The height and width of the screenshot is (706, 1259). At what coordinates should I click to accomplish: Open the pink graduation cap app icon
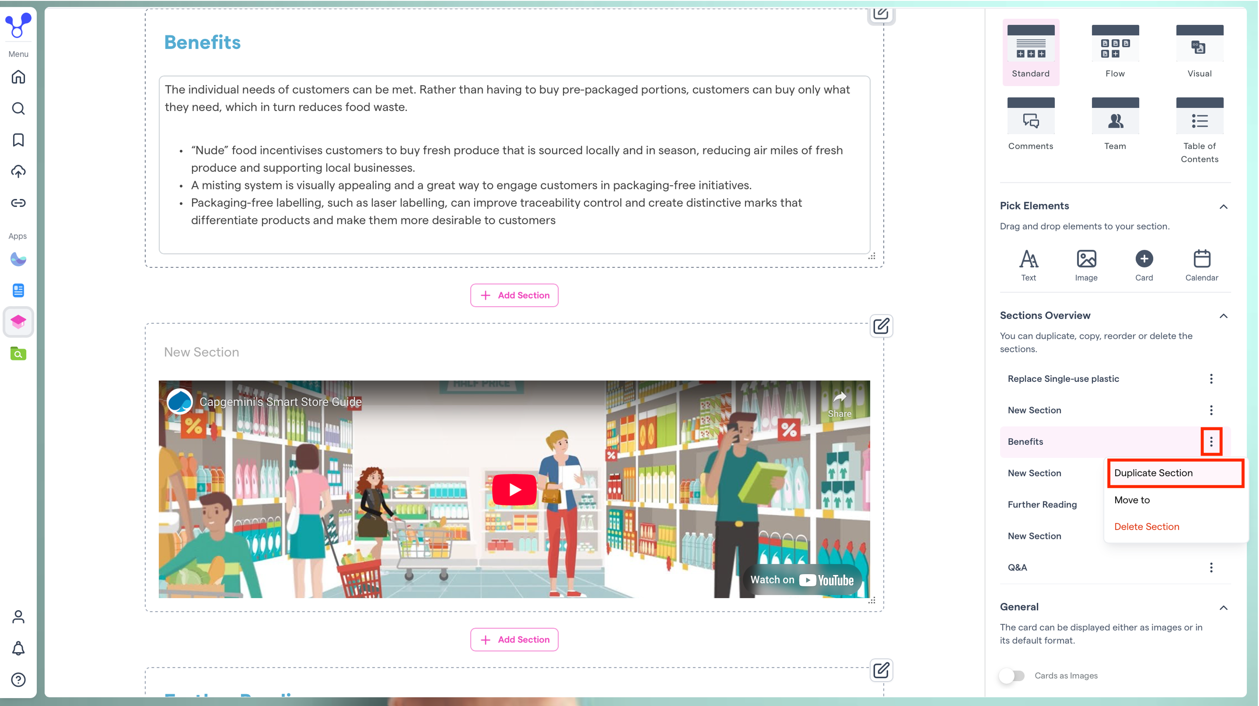coord(18,322)
